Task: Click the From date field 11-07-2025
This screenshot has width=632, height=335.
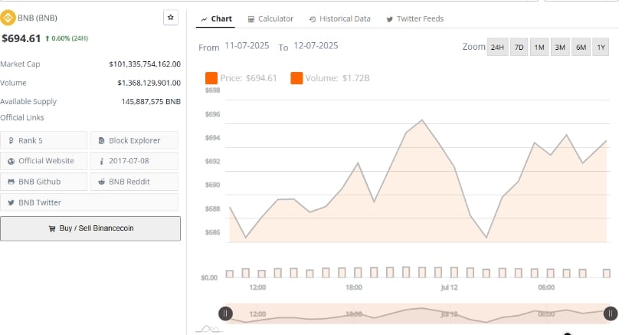Action: pyautogui.click(x=247, y=46)
